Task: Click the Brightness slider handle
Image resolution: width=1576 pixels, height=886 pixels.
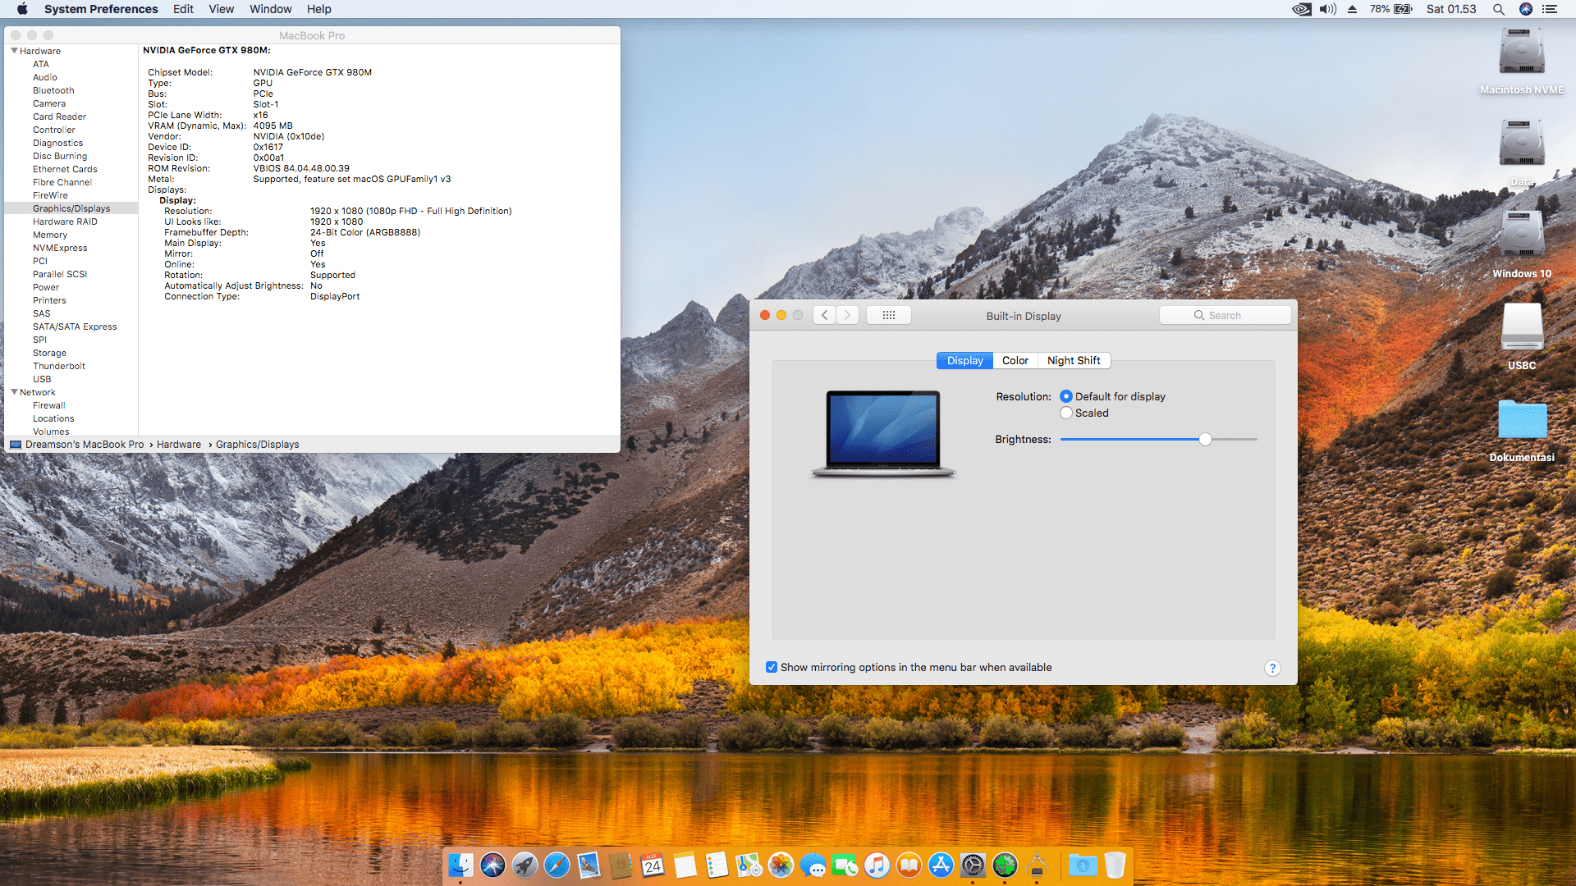Action: tap(1205, 439)
